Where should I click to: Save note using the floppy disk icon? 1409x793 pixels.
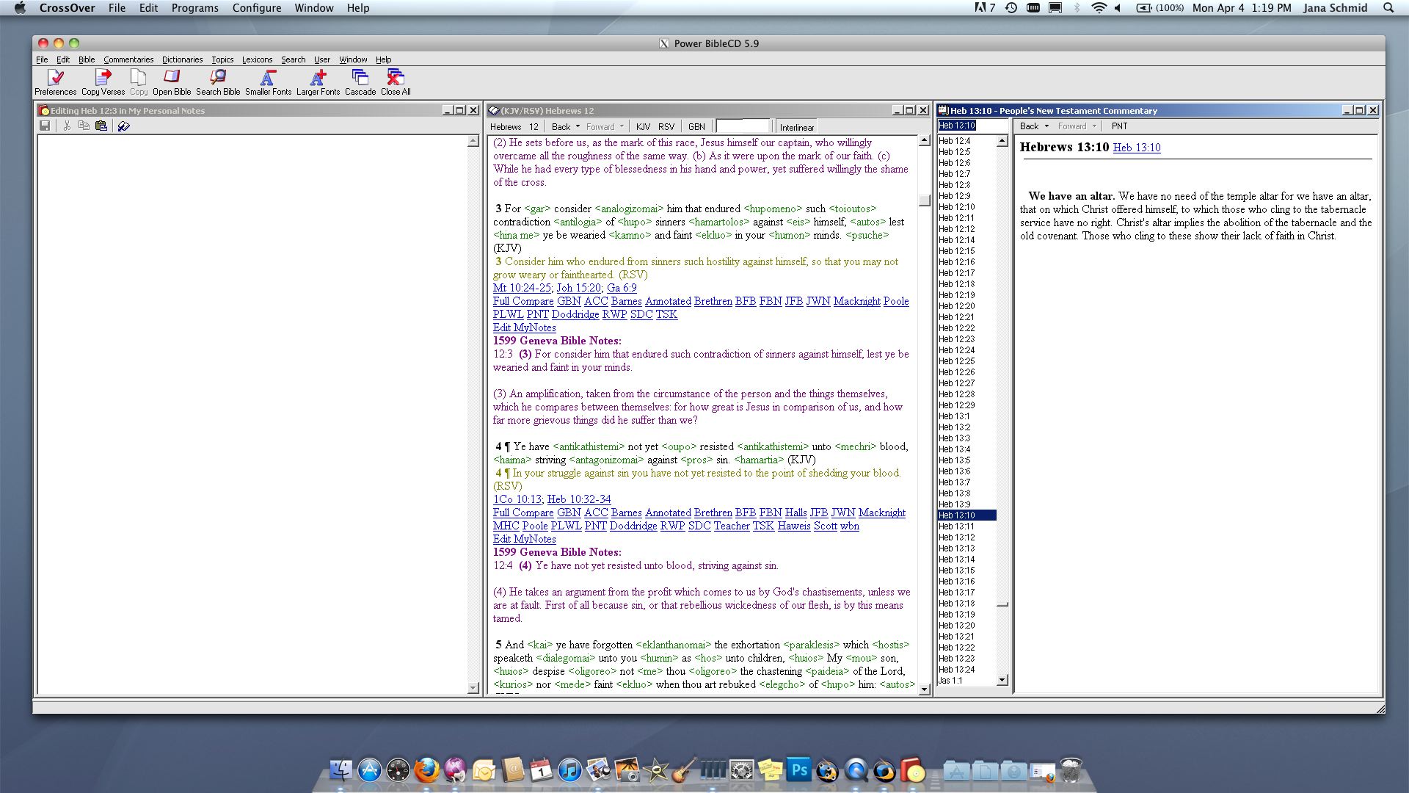pos(45,126)
